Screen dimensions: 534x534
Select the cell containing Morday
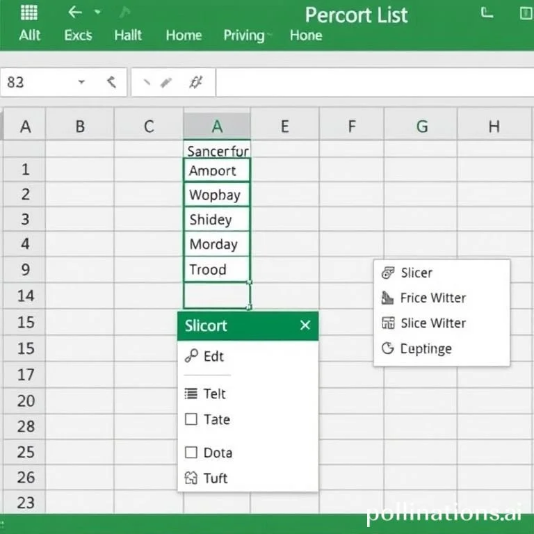(x=217, y=244)
